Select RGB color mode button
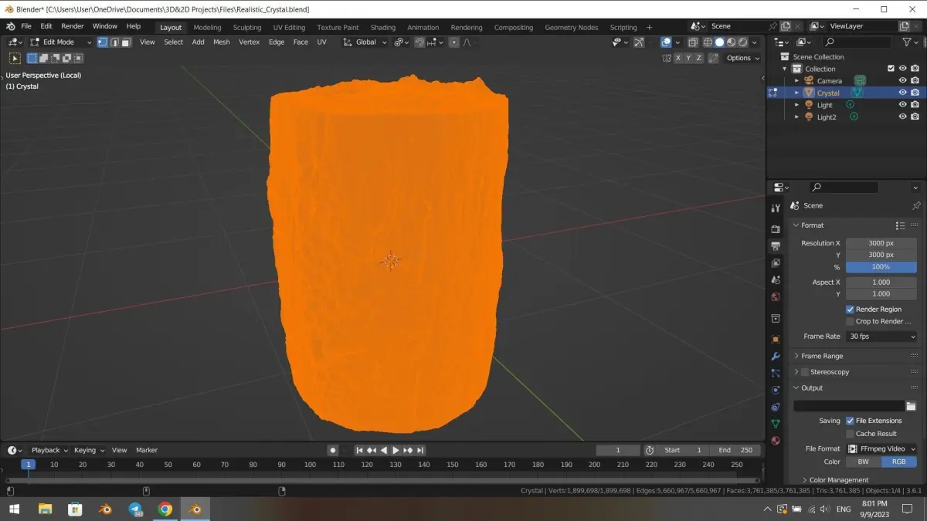Viewport: 927px width, 521px height. coord(899,462)
